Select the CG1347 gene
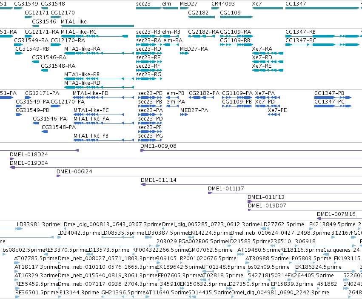Image resolution: width=362 pixels, height=299 pixels. [x=322, y=8]
